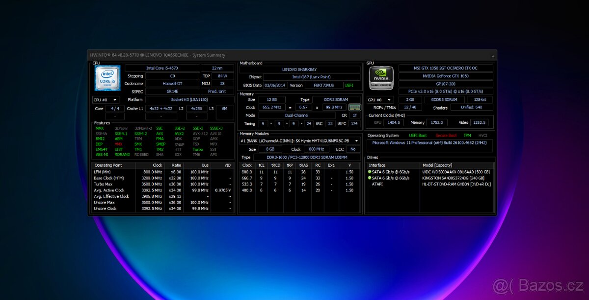Click the 22 nm process field
This screenshot has height=300, width=589.
[217, 68]
